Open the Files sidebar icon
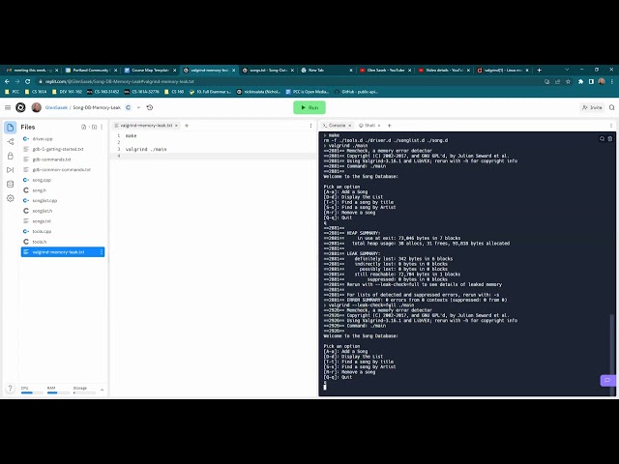Viewport: 619px width, 464px height. (x=10, y=127)
